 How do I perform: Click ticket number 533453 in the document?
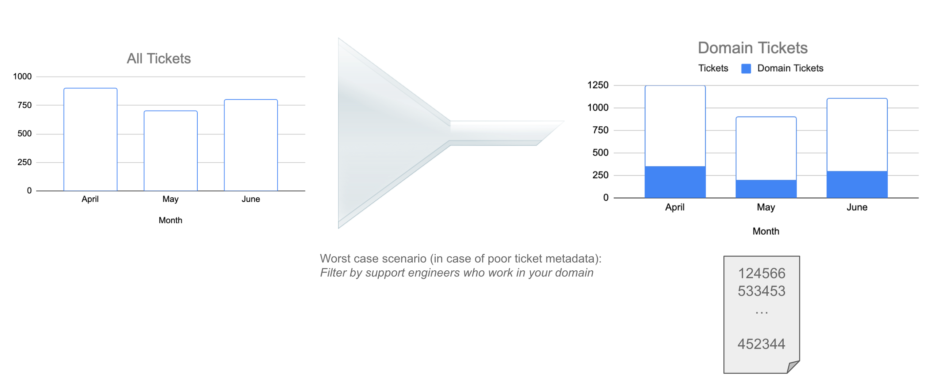click(761, 291)
